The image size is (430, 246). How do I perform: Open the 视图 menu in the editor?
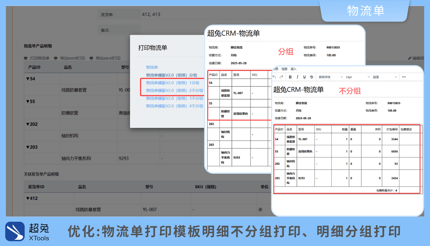point(284,69)
